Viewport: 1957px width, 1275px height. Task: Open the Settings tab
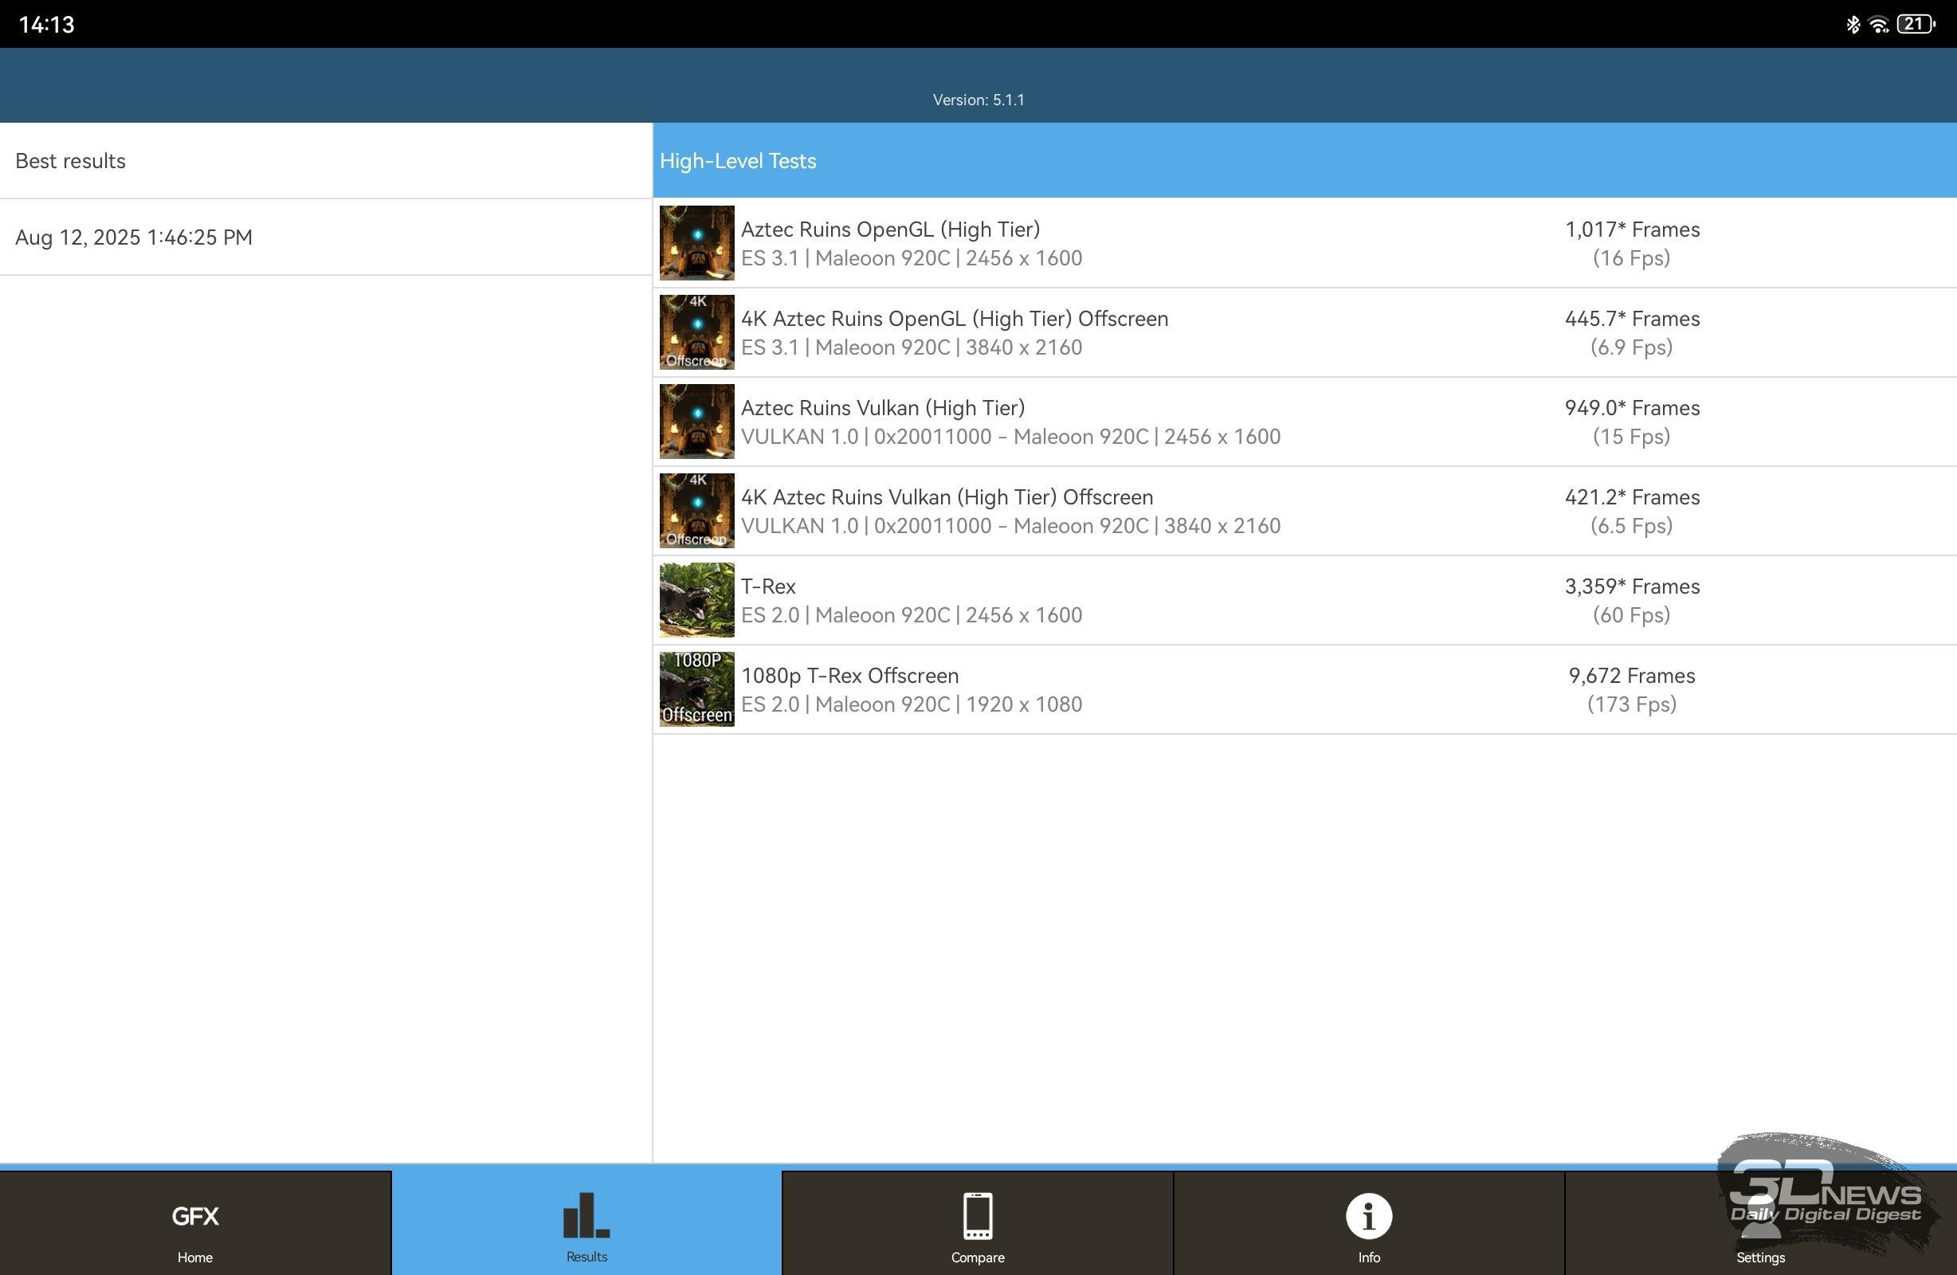tap(1760, 1223)
